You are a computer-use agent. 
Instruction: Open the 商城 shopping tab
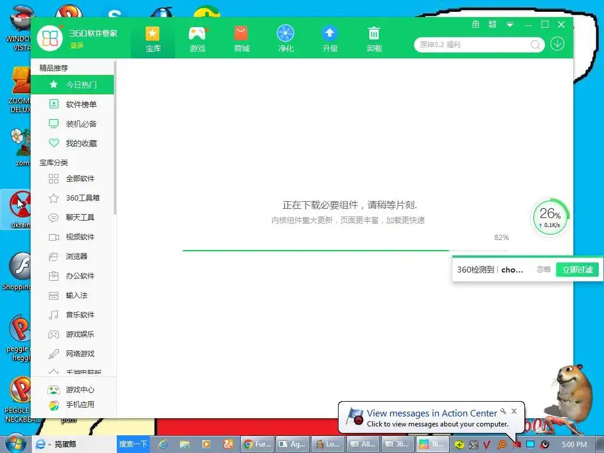click(241, 39)
